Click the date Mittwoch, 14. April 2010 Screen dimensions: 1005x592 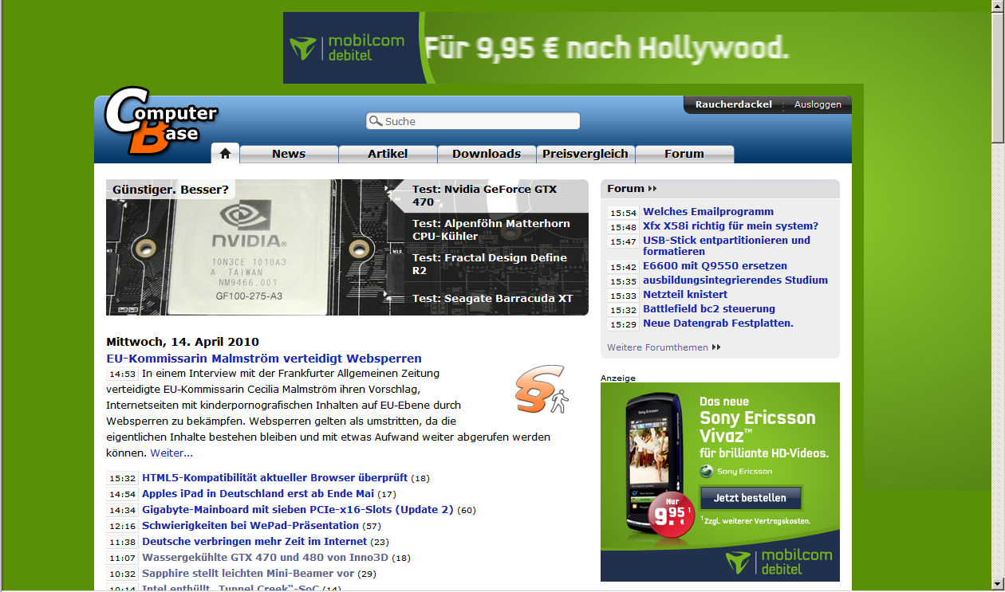(183, 342)
